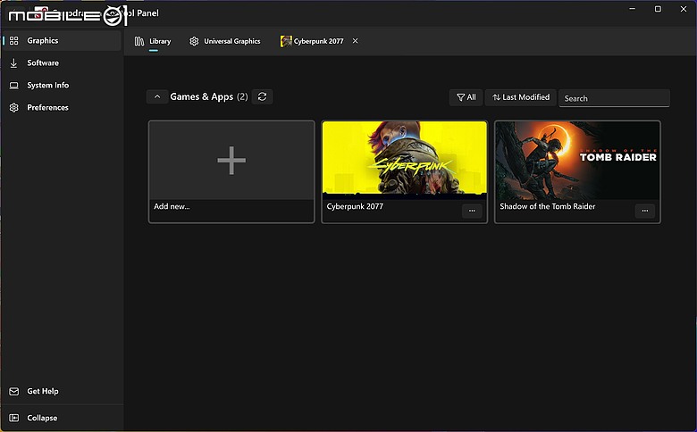Click the Add new... card label
Screen dimensions: 697x432
172,206
